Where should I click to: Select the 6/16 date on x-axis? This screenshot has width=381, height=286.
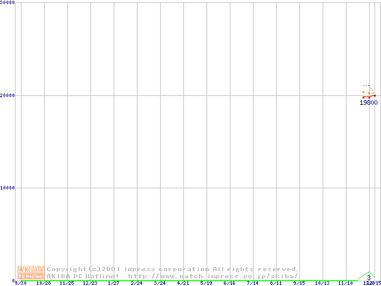tap(230, 283)
